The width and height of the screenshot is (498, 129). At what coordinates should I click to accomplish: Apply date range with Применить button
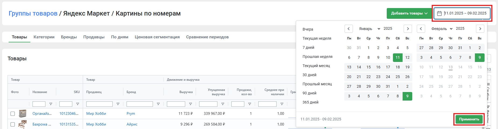469,119
